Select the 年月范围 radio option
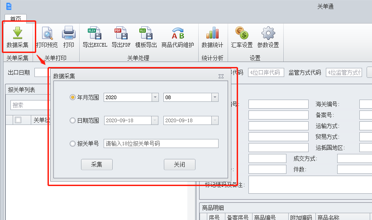Viewport: 372px width, 220px height. point(72,97)
